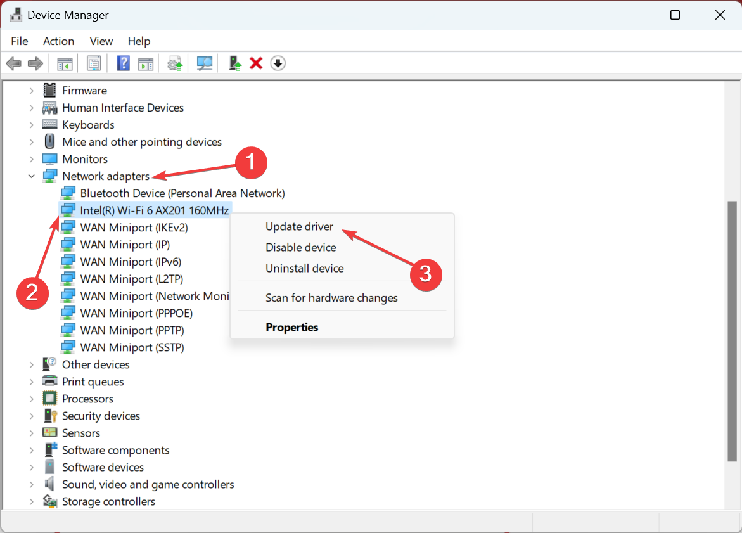Screen dimensions: 742x533
Task: Select Bluetooth Device (Personal Area Network)
Action: click(182, 193)
